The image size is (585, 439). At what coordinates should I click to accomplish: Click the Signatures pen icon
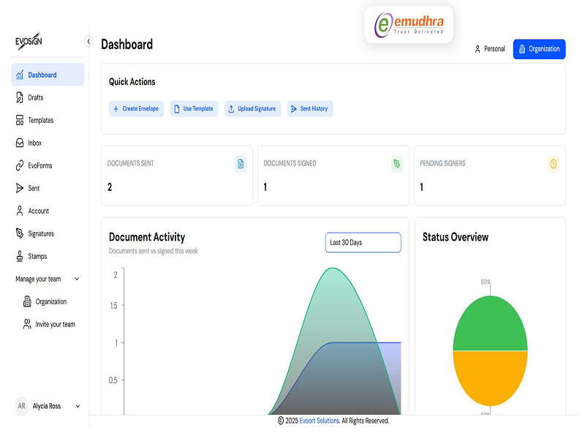coord(20,233)
